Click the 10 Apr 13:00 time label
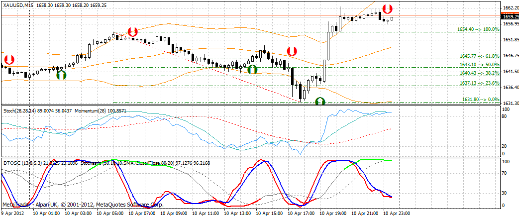The image size is (519, 217). coord(237,214)
